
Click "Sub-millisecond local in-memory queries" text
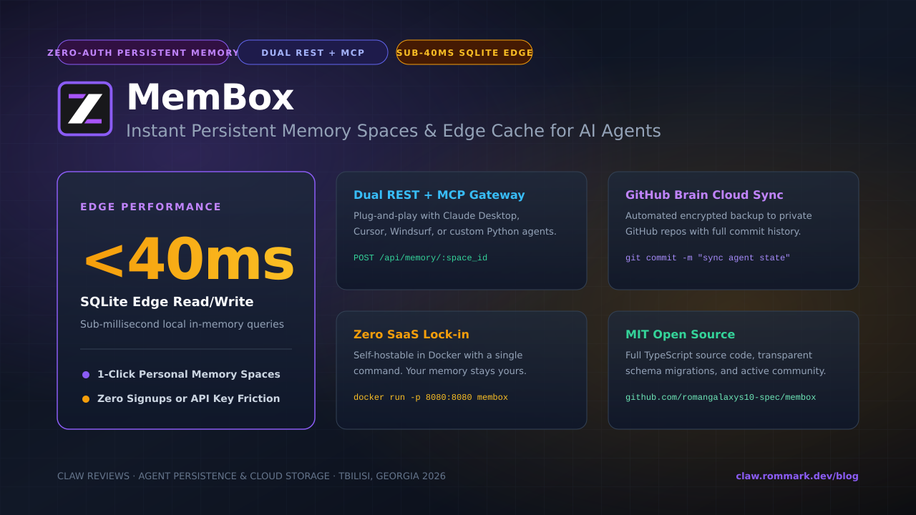click(182, 324)
